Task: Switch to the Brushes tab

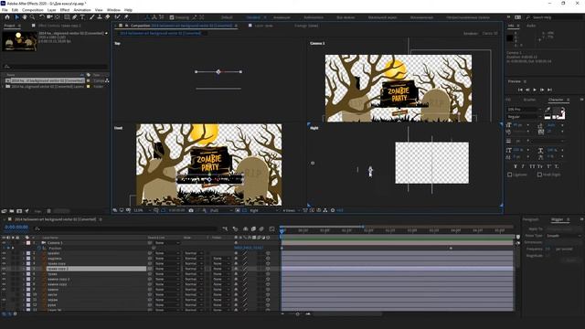Action: (529, 100)
